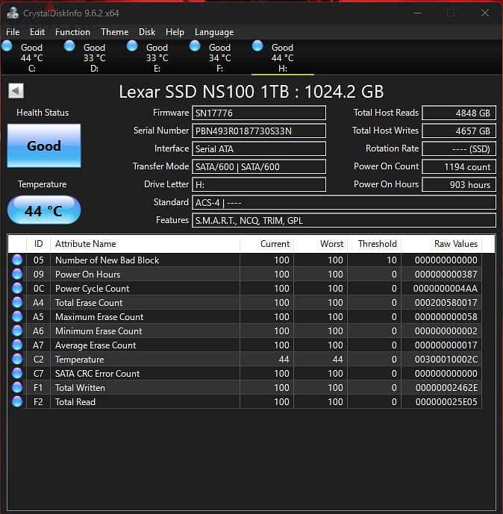
Task: Click the Serial Number field
Action: tap(259, 131)
